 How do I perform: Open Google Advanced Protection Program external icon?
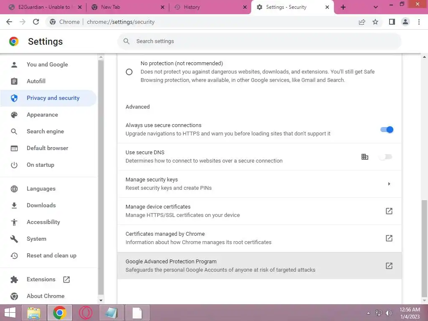[389, 265]
